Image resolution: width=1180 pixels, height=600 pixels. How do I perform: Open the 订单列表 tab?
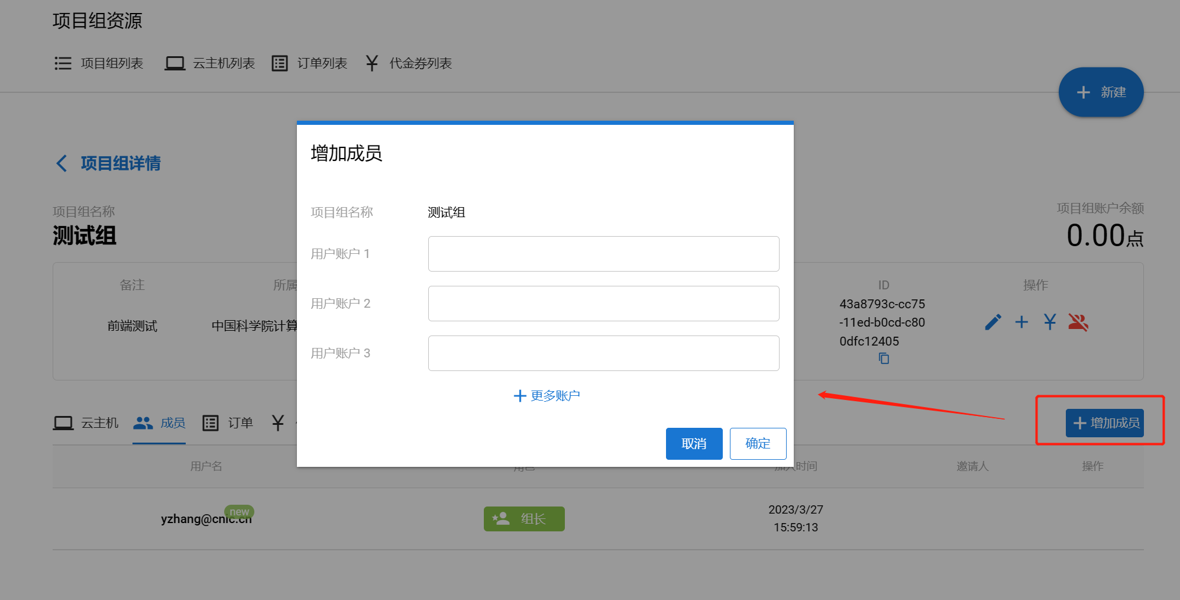point(309,63)
